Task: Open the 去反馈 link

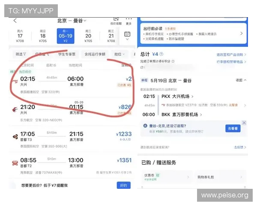Action: click(240, 147)
